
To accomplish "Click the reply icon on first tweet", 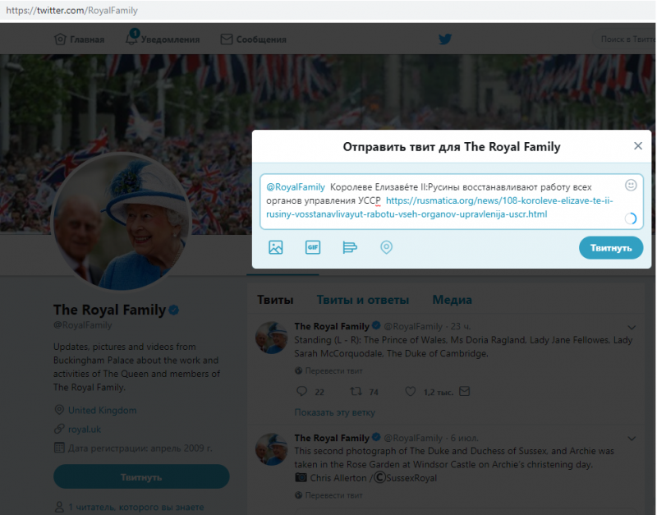I will [x=301, y=391].
